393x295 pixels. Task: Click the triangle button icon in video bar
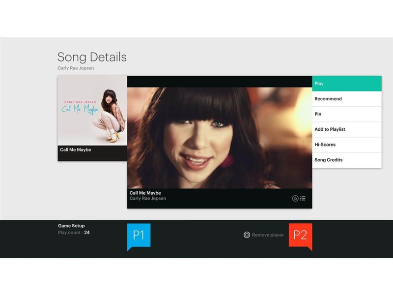(295, 199)
